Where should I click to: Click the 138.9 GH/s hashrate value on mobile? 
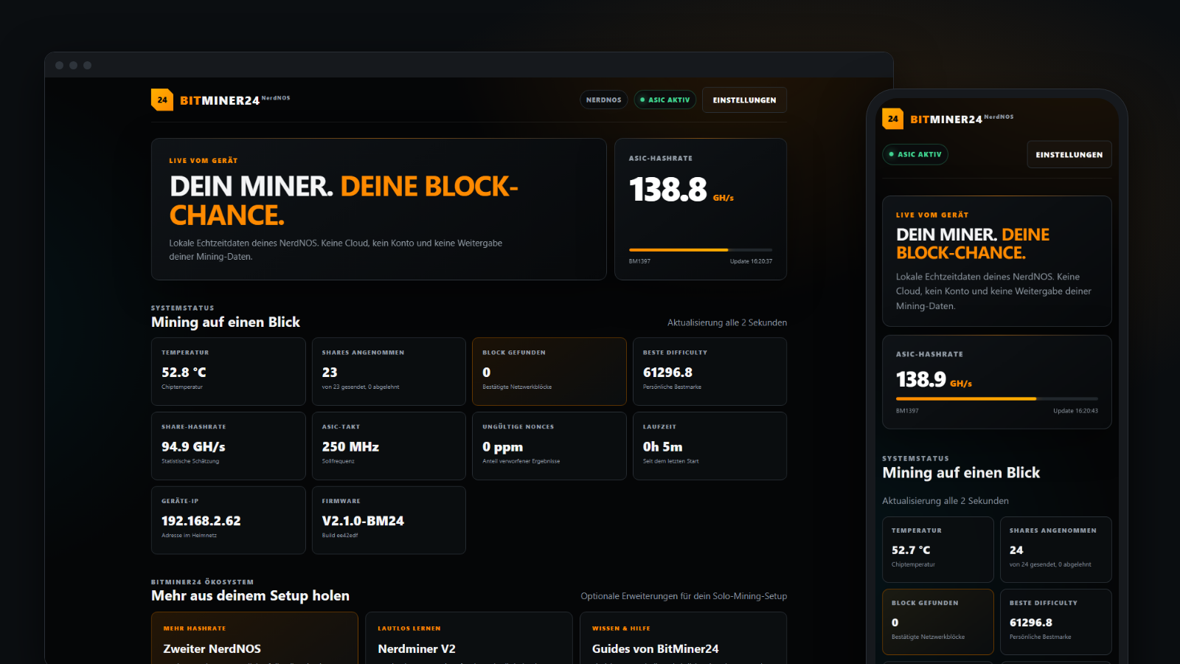coord(934,380)
